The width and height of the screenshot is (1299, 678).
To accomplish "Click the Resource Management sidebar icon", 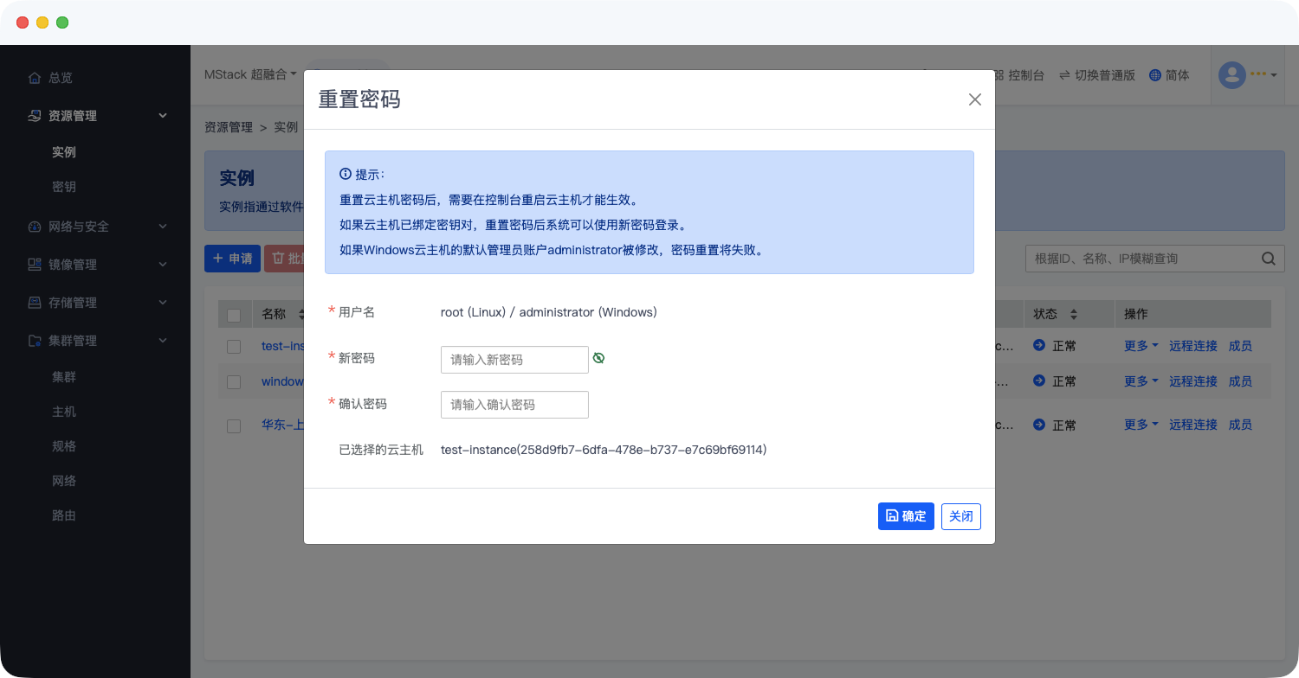I will (35, 116).
